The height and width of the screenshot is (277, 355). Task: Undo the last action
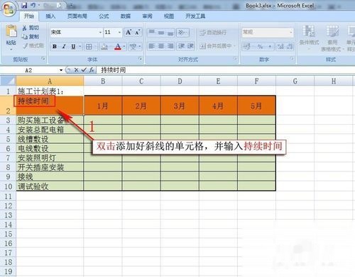coord(33,6)
